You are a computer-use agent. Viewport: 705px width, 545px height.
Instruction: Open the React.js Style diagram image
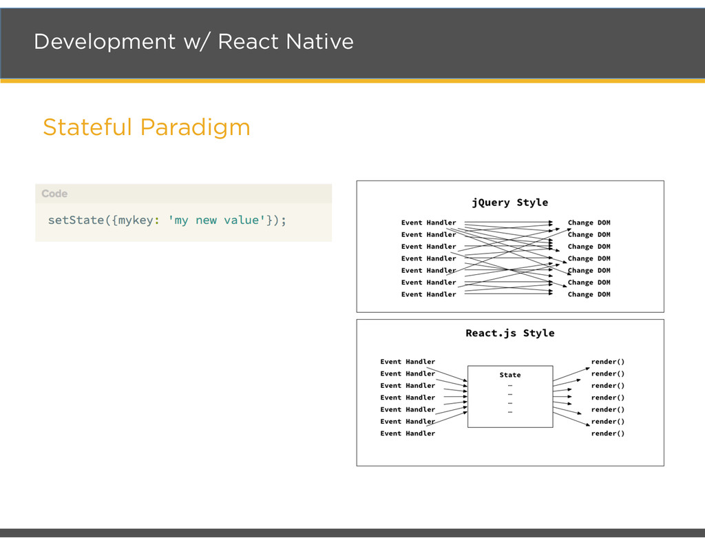(x=510, y=393)
